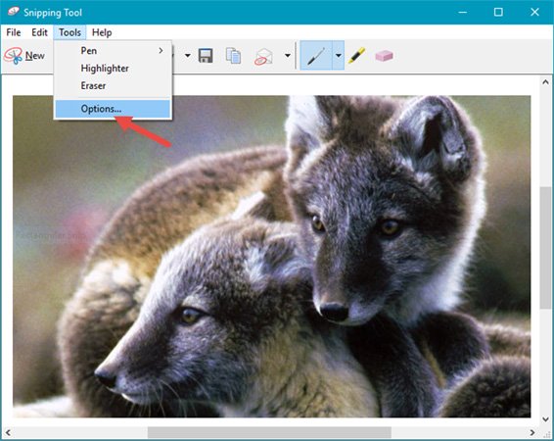Save the snip with floppy disk icon
Viewport: 554px width, 441px height.
[206, 56]
